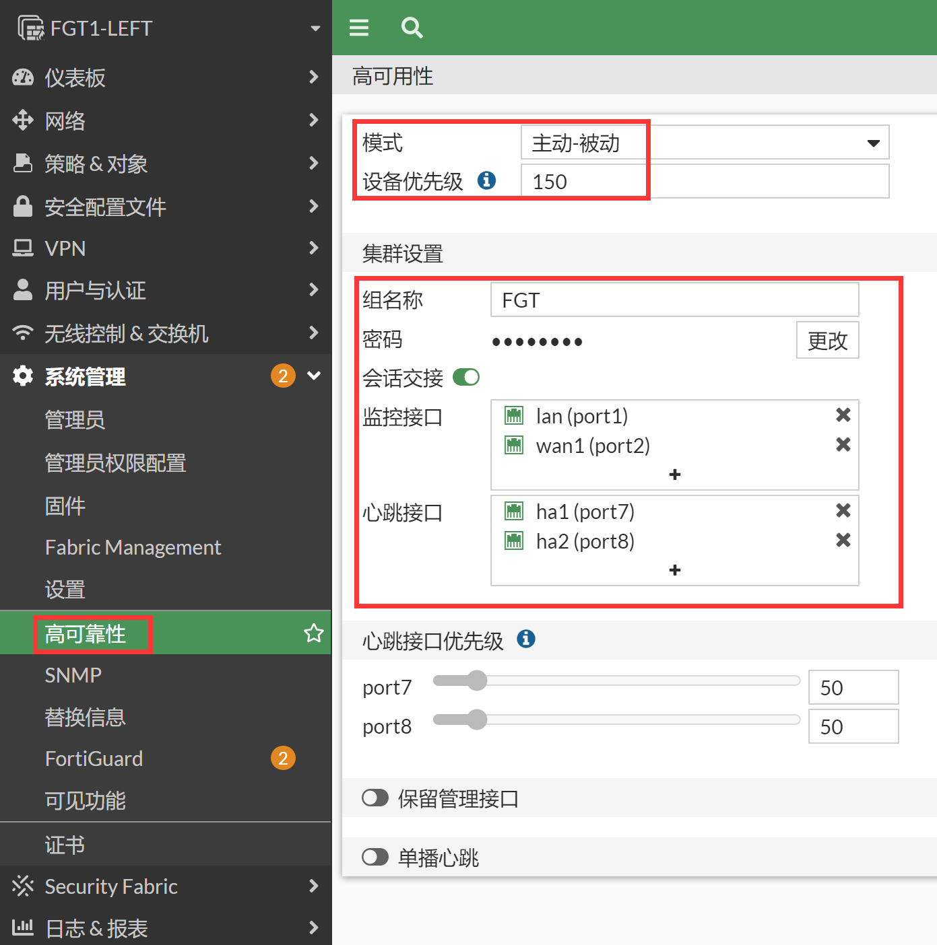
Task: Click the port7 priority slider handle
Action: 477,680
